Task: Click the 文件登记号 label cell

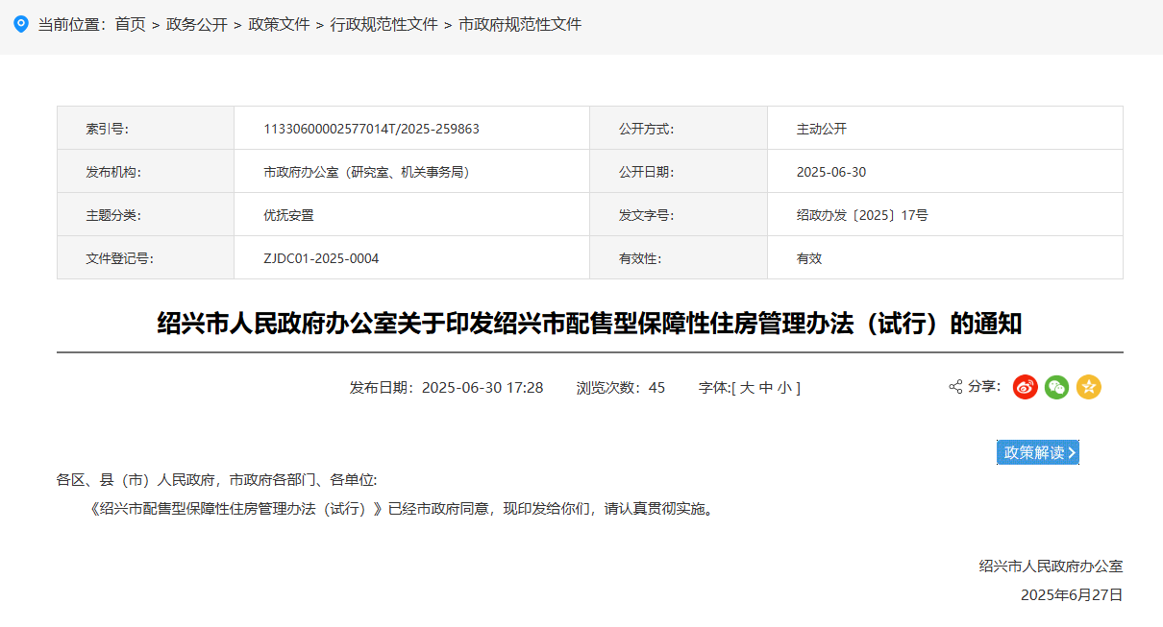Action: tap(146, 258)
